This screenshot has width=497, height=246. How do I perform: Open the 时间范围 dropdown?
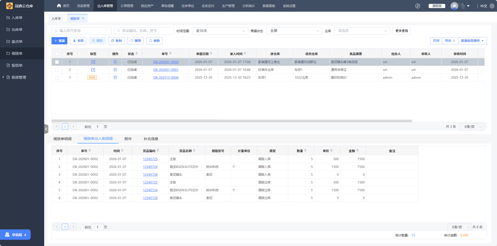220,31
